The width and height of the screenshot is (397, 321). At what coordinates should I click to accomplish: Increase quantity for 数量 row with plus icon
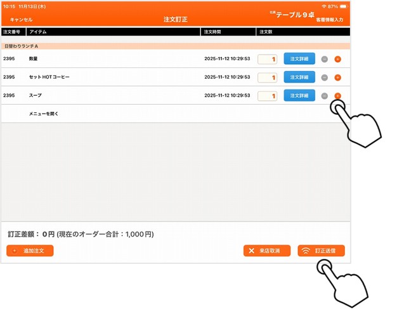[x=337, y=59]
